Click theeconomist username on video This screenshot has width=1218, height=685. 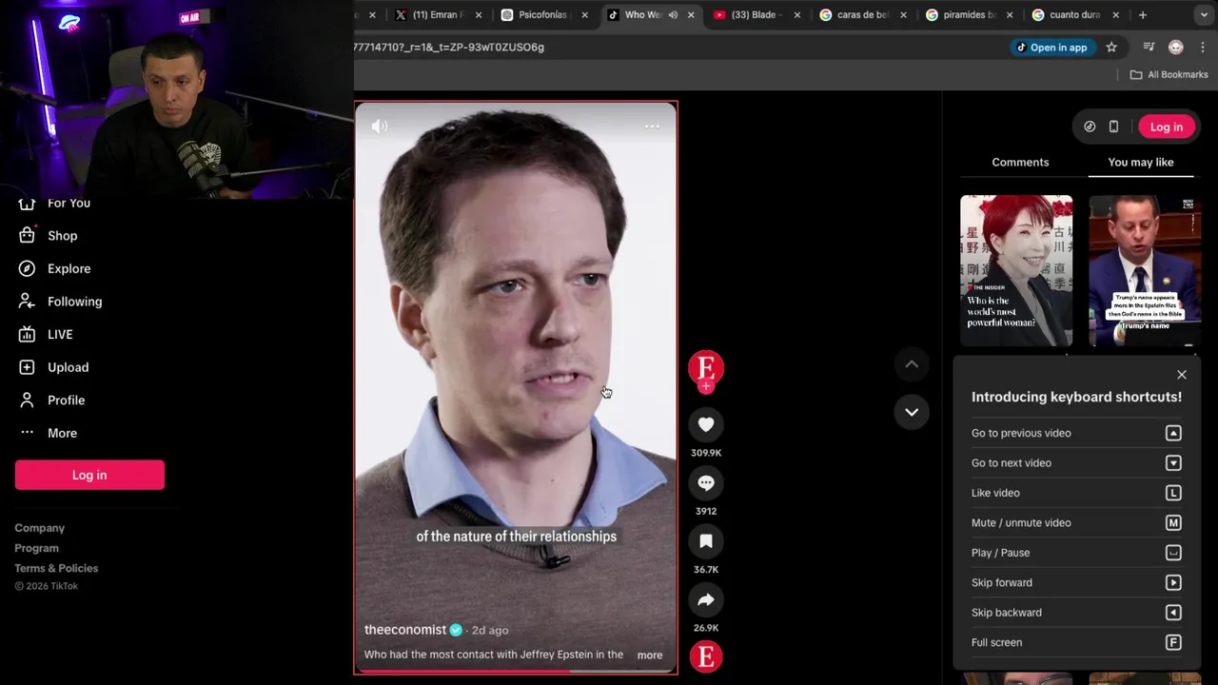click(x=405, y=630)
